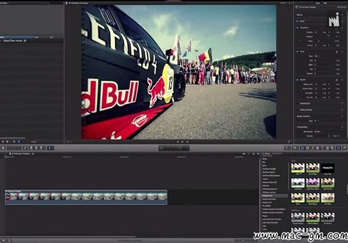Viewport: 348px width, 243px height.
Task: Expand the QuickTime movie group
Action: (1, 41)
